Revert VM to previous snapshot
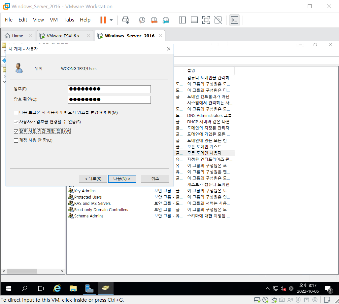The width and height of the screenshot is (339, 304). [154, 20]
